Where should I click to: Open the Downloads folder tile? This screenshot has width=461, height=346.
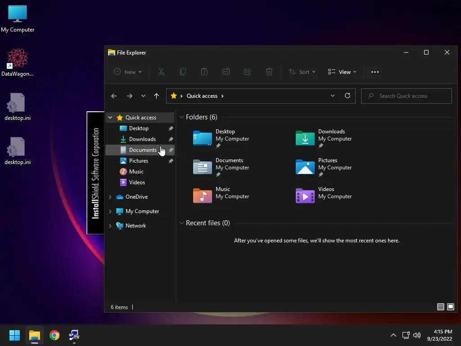click(x=324, y=138)
